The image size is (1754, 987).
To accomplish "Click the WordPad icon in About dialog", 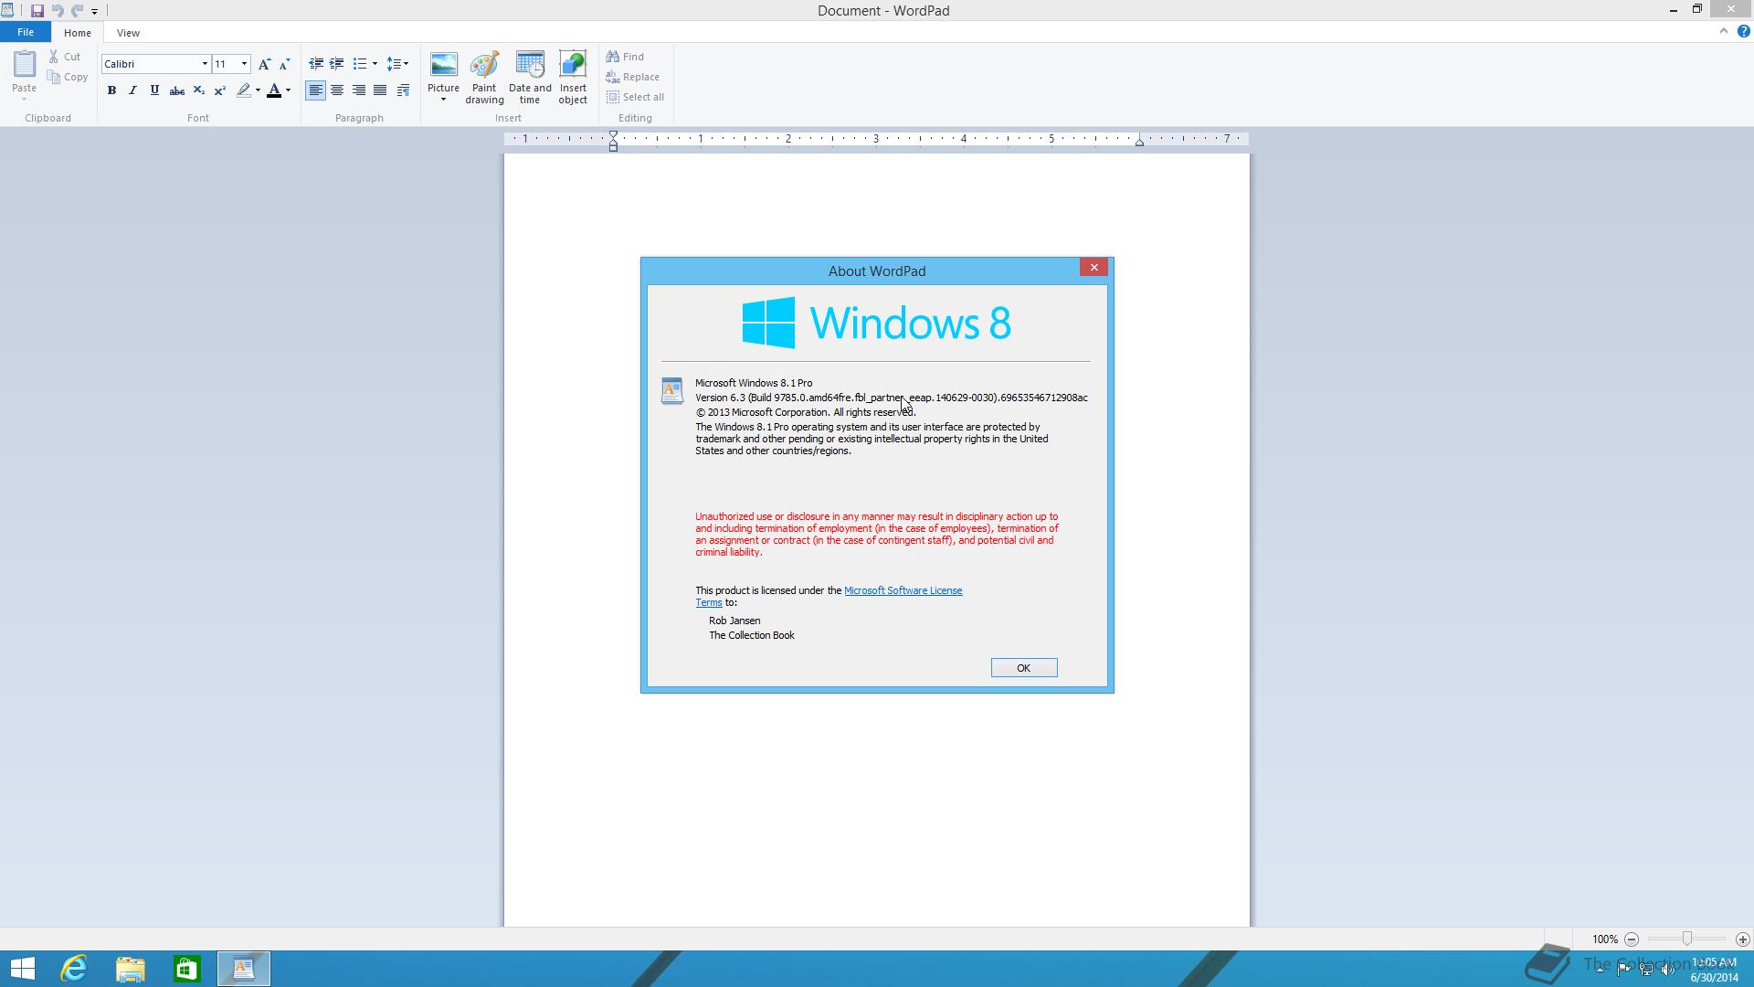I will pos(671,390).
